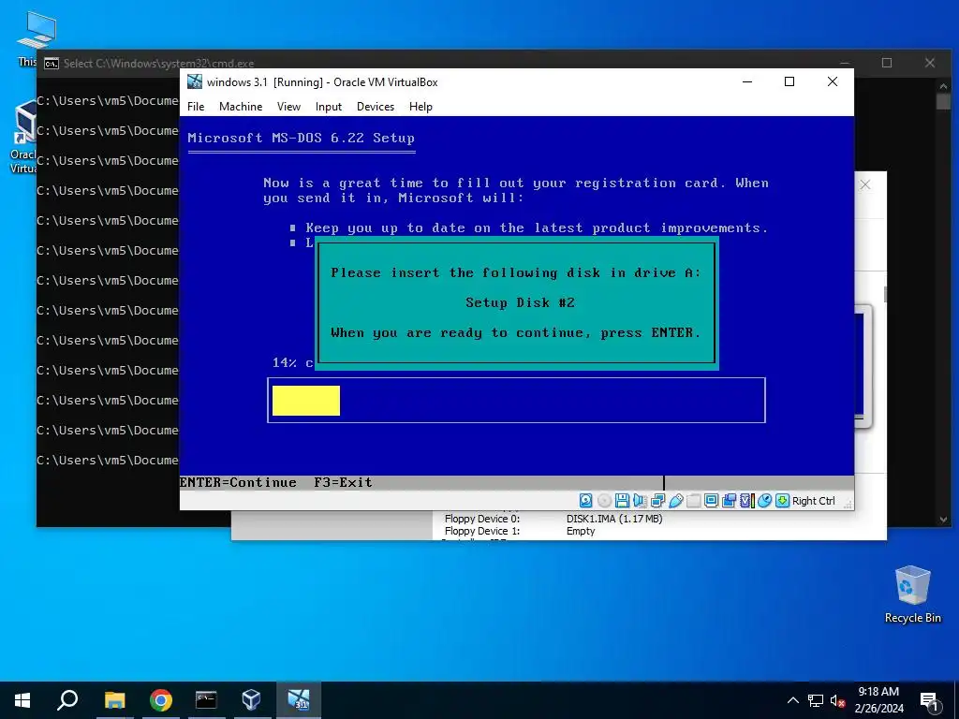Screen dimensions: 959x719
Task: Click the yellow setup progress bar
Action: (306, 401)
